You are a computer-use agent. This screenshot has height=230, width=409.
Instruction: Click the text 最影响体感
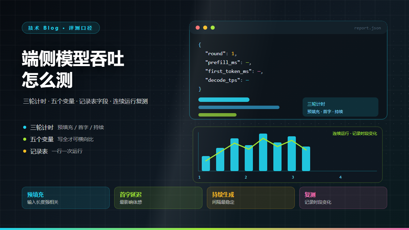tap(131, 202)
